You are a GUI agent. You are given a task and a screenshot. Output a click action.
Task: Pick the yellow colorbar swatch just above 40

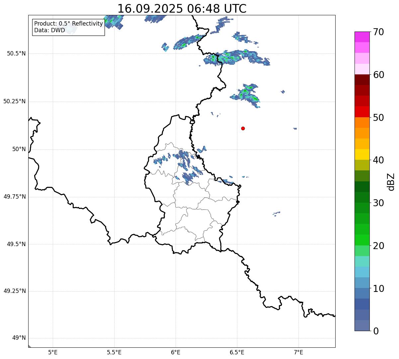point(362,154)
